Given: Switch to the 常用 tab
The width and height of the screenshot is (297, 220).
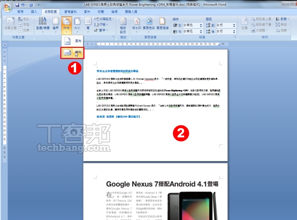Looking at the screenshot, I should click(20, 12).
